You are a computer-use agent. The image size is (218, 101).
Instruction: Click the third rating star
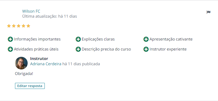[19, 26]
